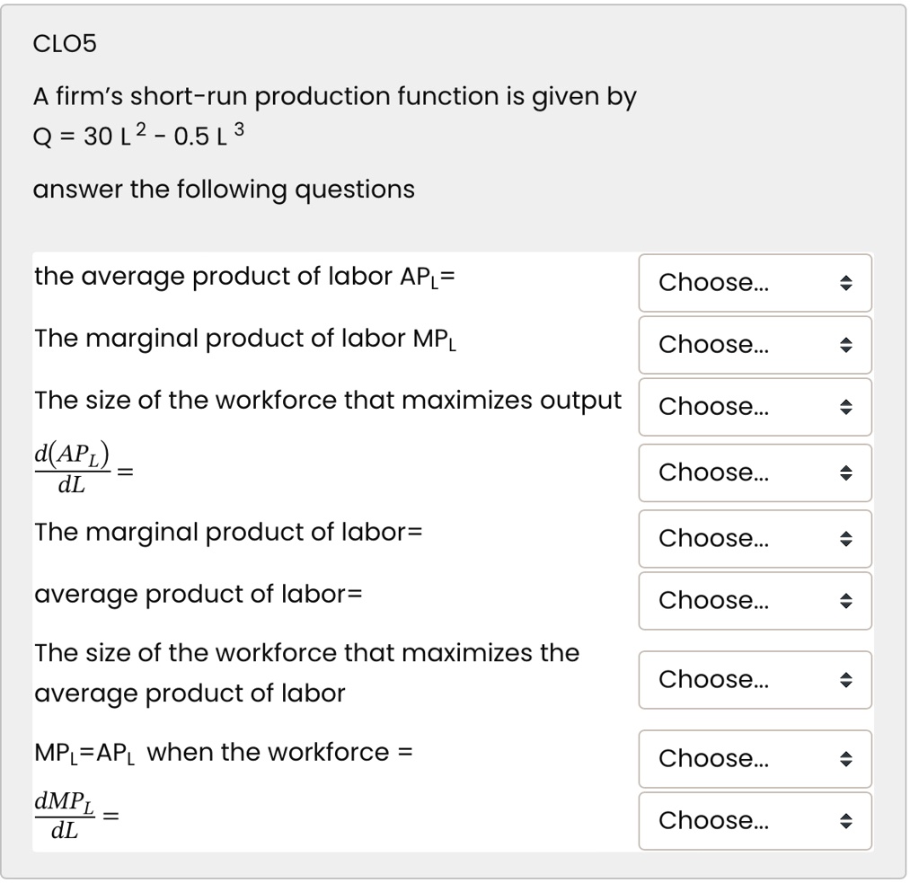Click the production function formula text

pyautogui.click(x=138, y=135)
